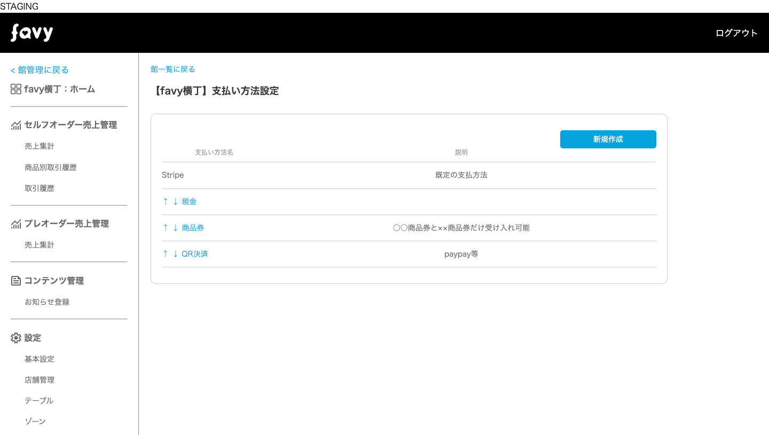Image resolution: width=769 pixels, height=435 pixels.
Task: Move 商品券 up with arrow
Action: 166,228
